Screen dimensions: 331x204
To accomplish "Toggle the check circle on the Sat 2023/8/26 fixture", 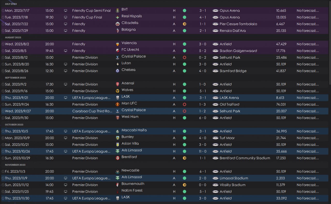I will tap(3, 71).
